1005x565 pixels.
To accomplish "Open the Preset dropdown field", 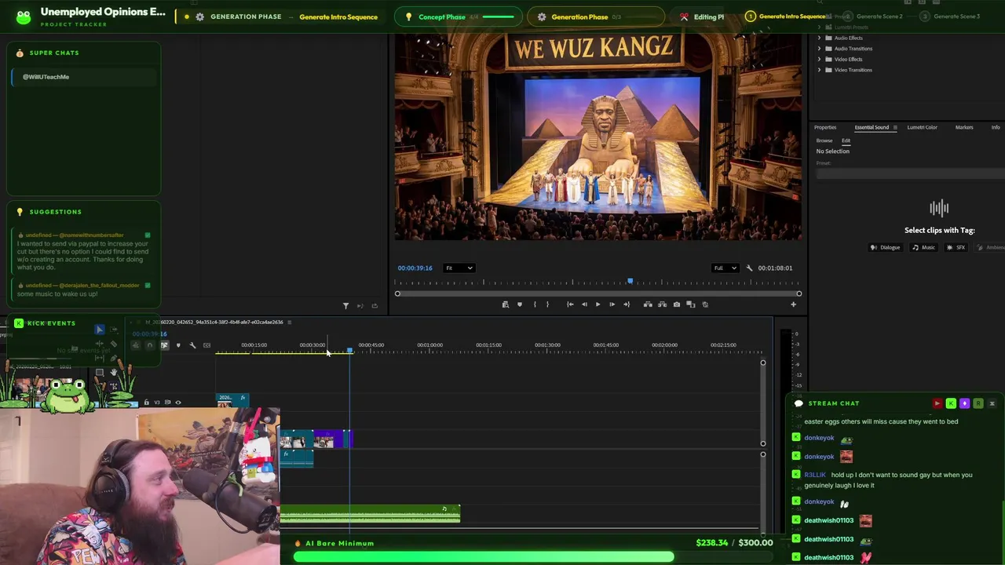I will click(x=911, y=173).
